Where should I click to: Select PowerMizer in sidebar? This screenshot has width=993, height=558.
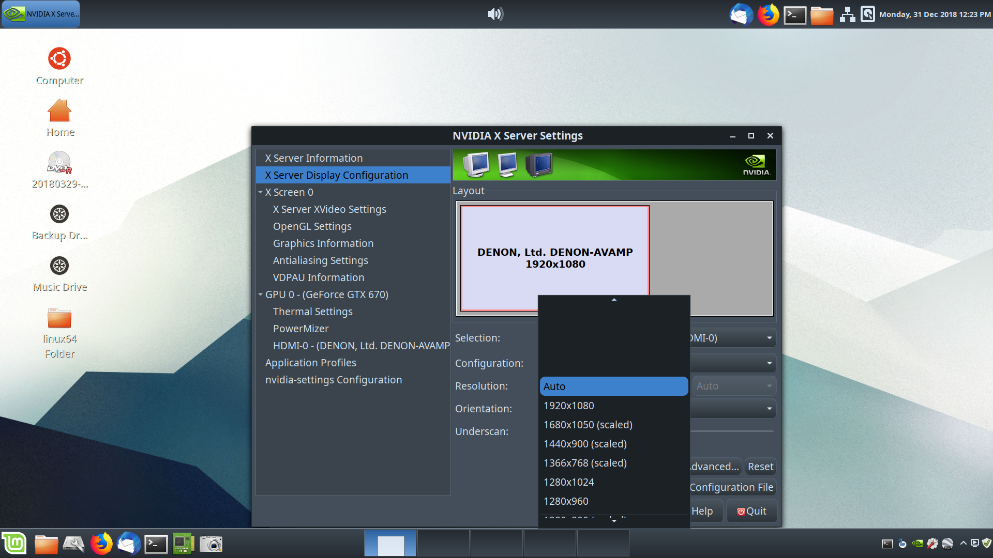[353, 329]
